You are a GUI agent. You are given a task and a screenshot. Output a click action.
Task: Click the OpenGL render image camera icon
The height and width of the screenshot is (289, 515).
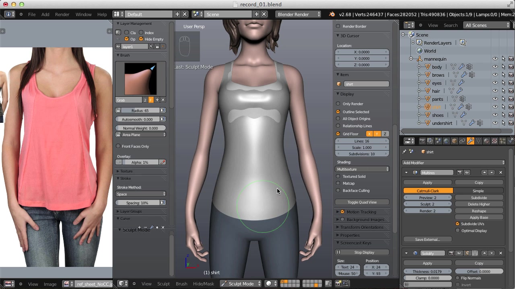coord(338,283)
